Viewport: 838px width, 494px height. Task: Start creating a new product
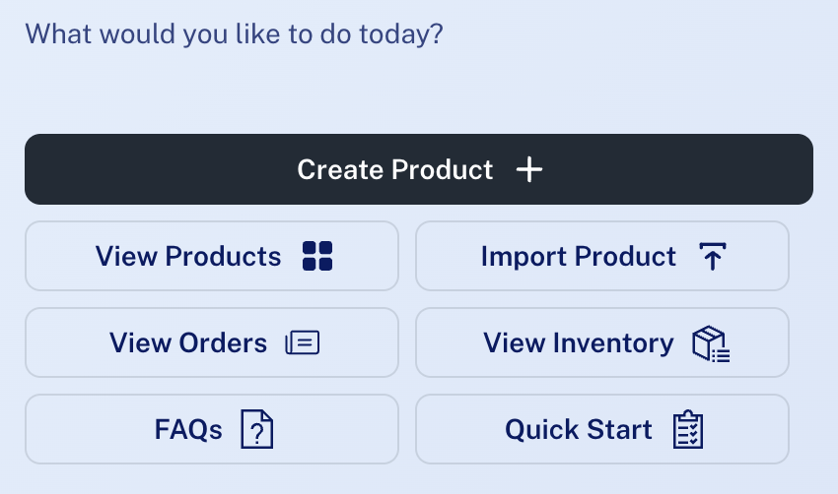pos(419,169)
